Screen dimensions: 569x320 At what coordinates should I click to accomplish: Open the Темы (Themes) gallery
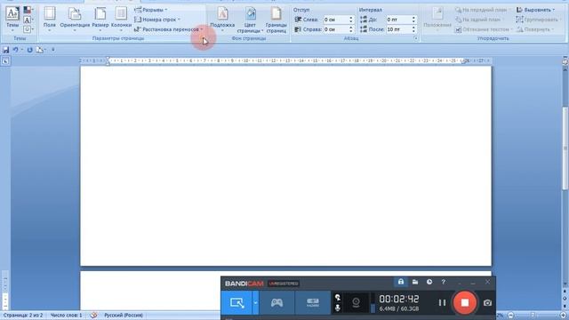point(12,19)
